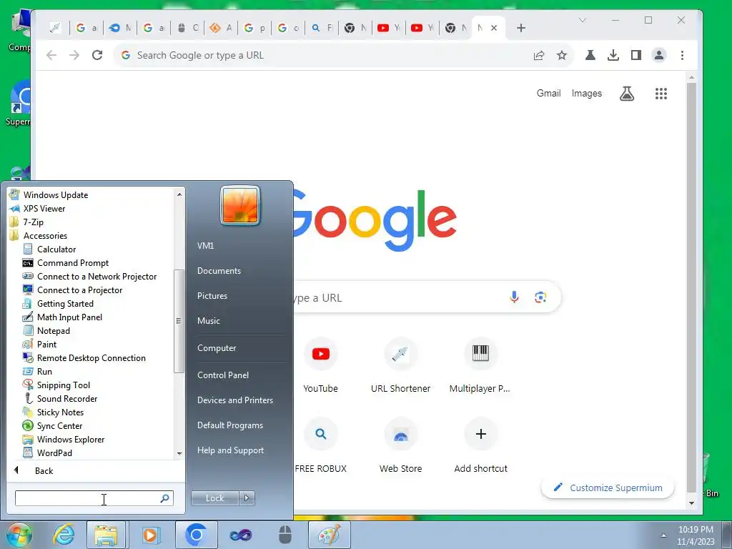Viewport: 732px width, 549px height.
Task: Switch to the magnifier F tab
Action: point(322,28)
